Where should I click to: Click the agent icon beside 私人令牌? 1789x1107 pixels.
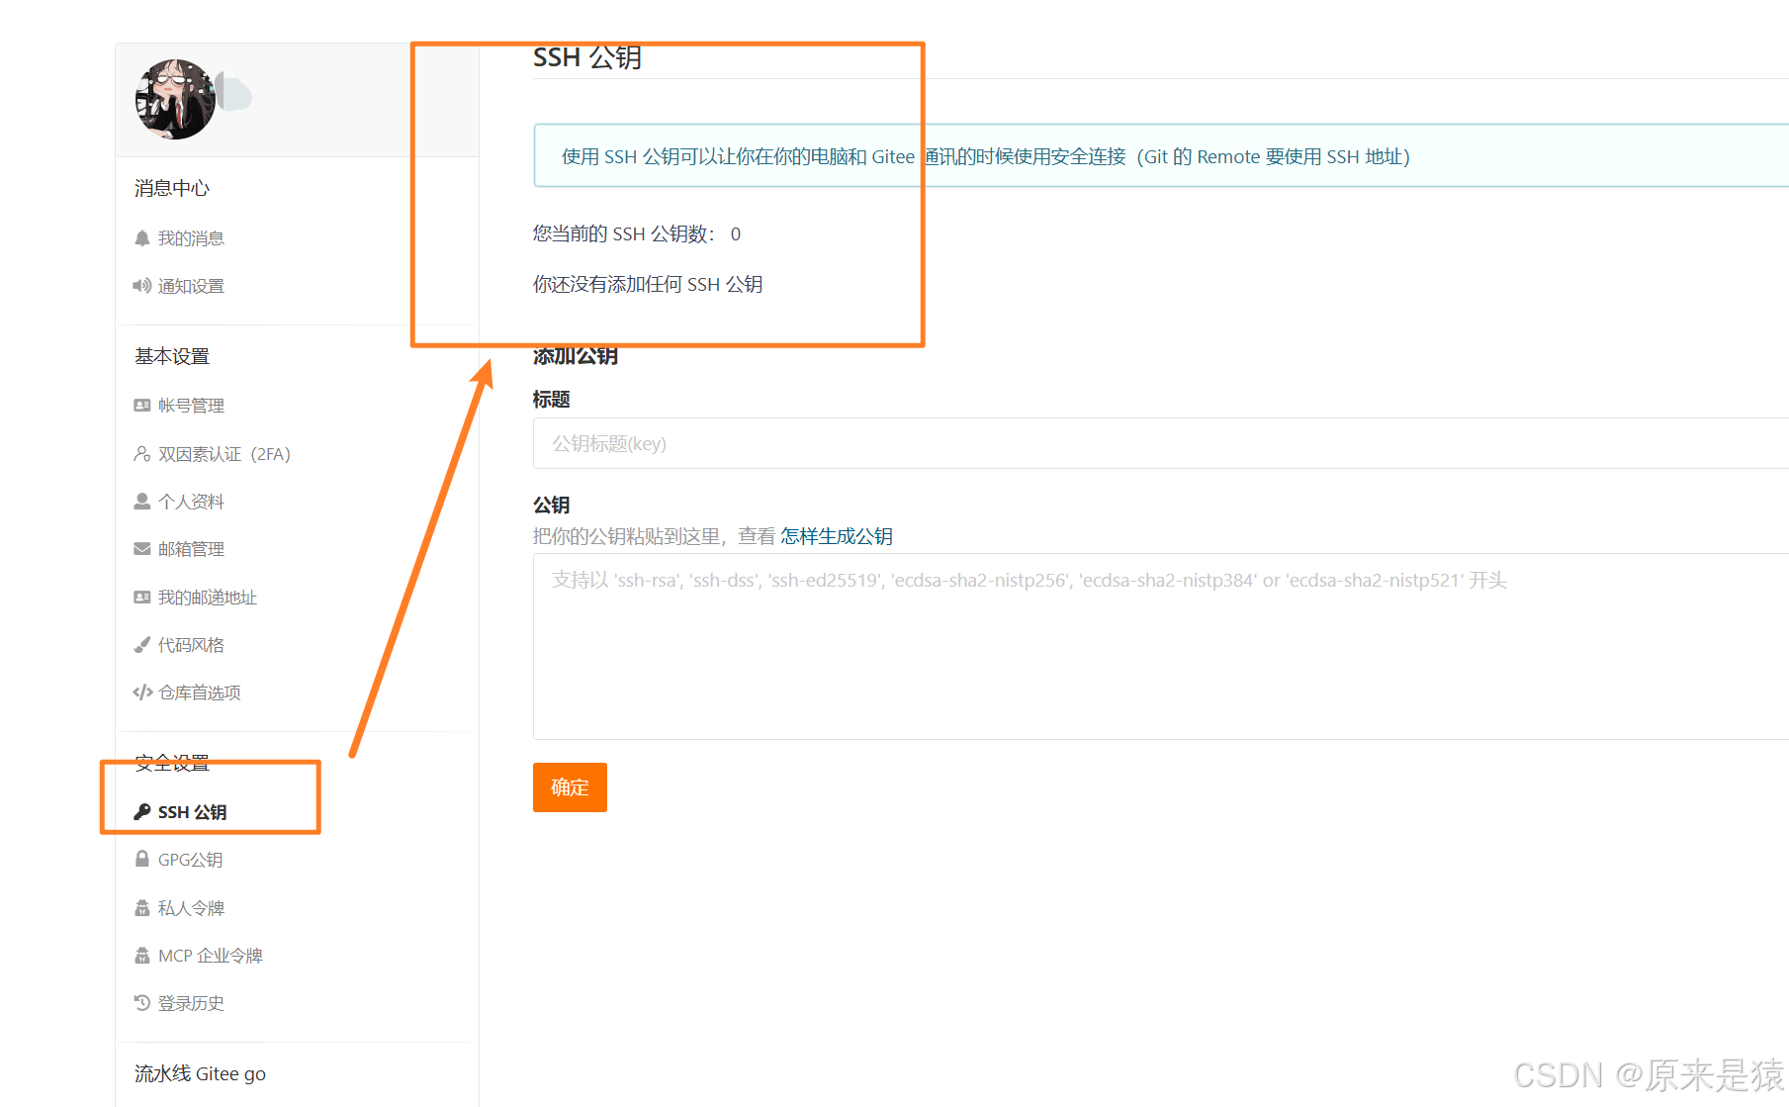(x=142, y=908)
